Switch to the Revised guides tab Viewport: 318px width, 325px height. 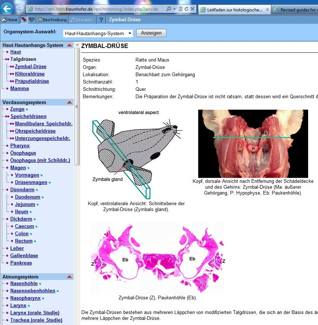coord(296,10)
